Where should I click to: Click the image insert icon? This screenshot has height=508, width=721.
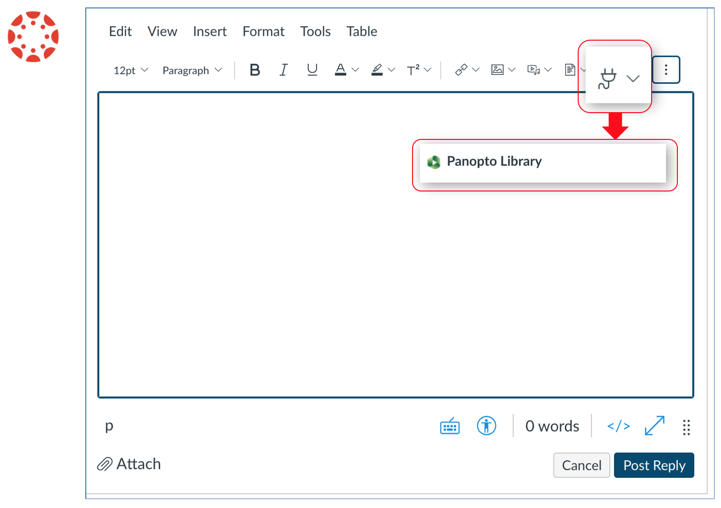tap(497, 70)
